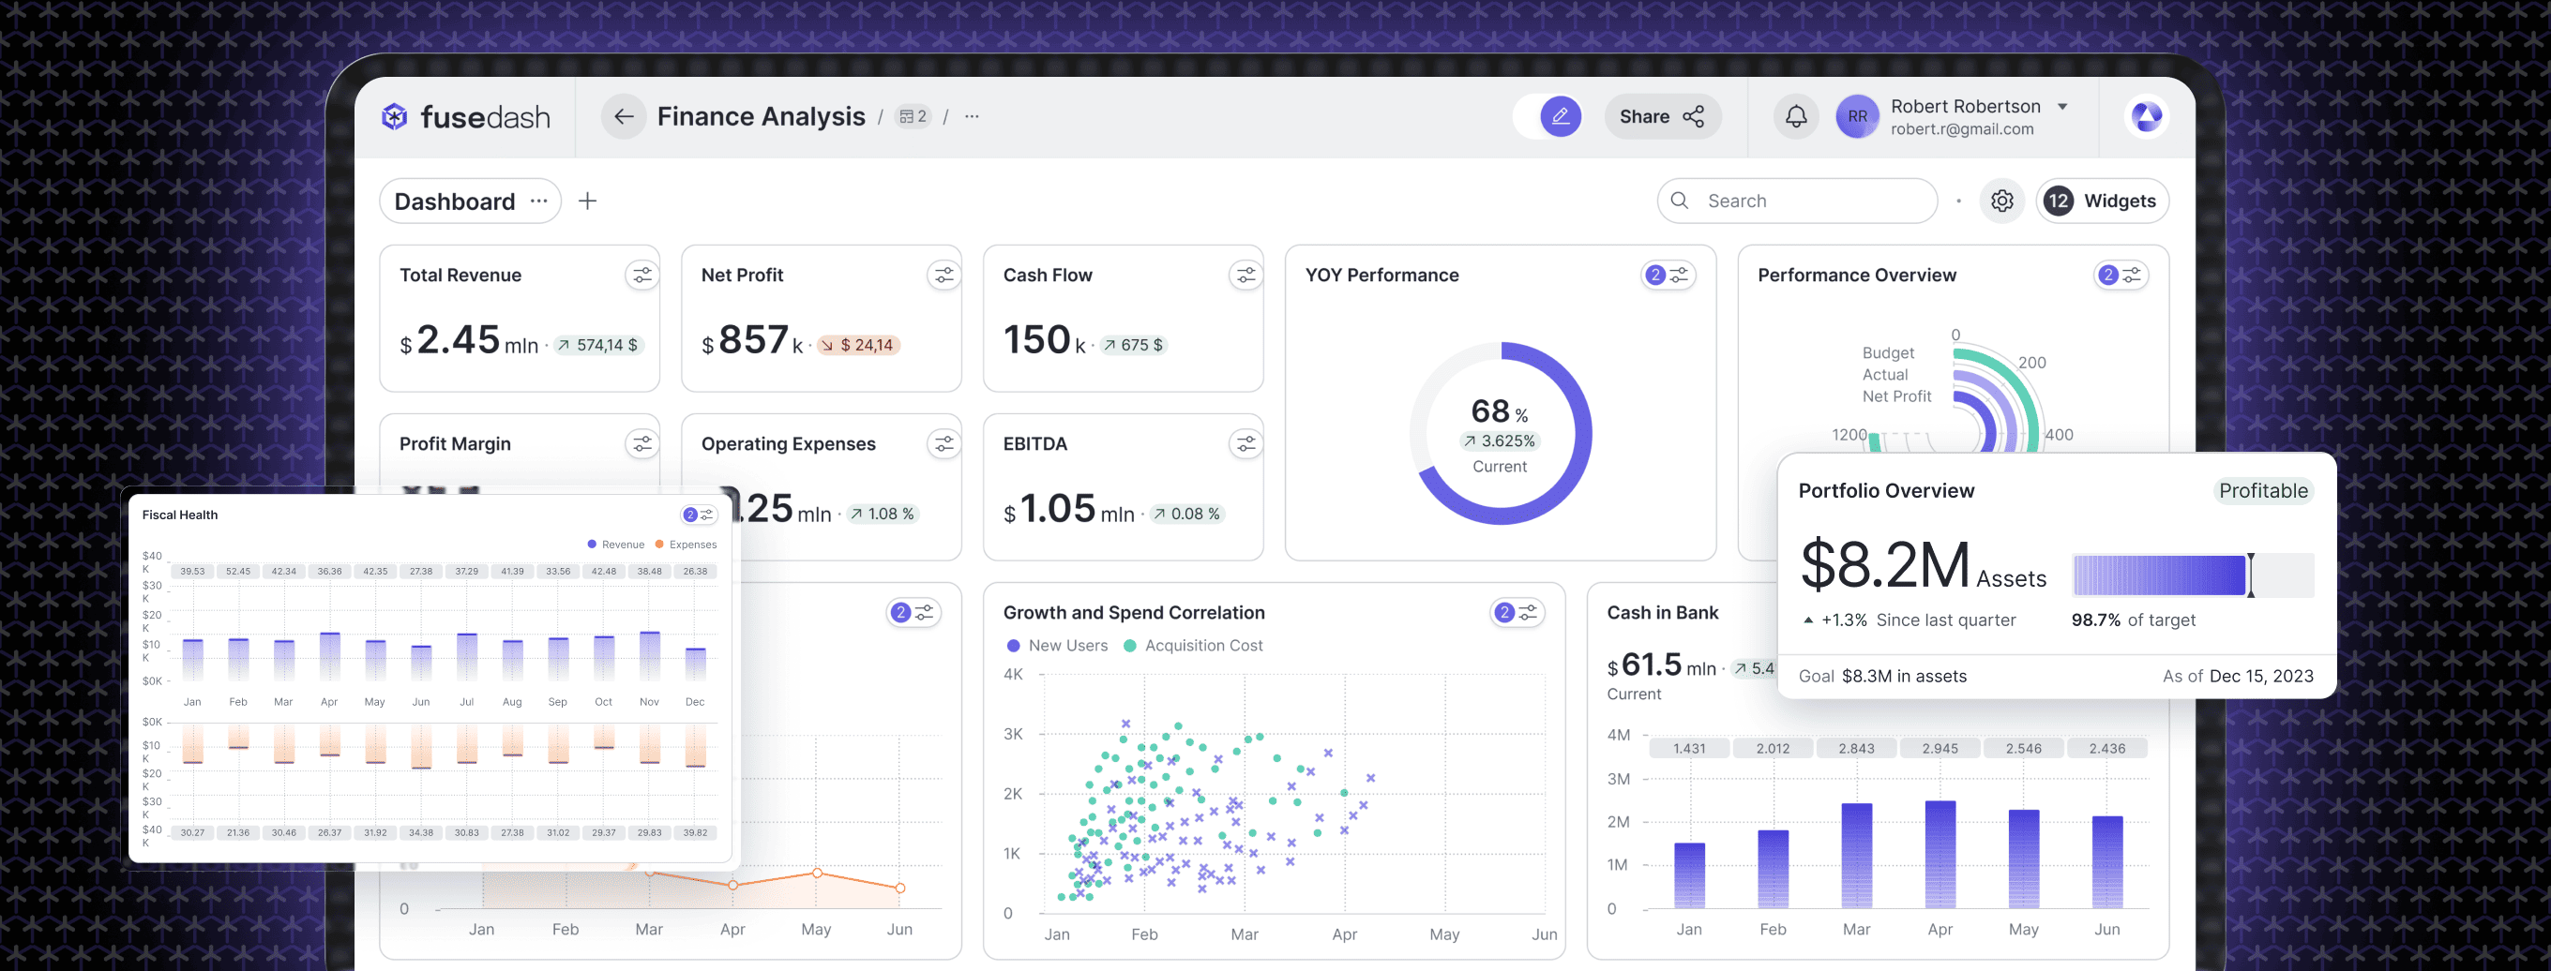2551x971 pixels.
Task: Open Operating Expenses widget filter settings
Action: [943, 444]
